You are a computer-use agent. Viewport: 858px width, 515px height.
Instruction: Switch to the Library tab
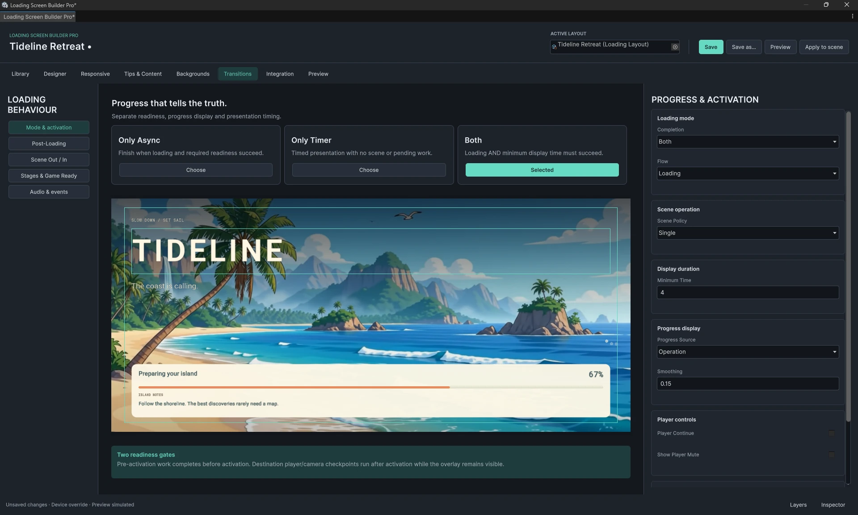click(x=20, y=74)
